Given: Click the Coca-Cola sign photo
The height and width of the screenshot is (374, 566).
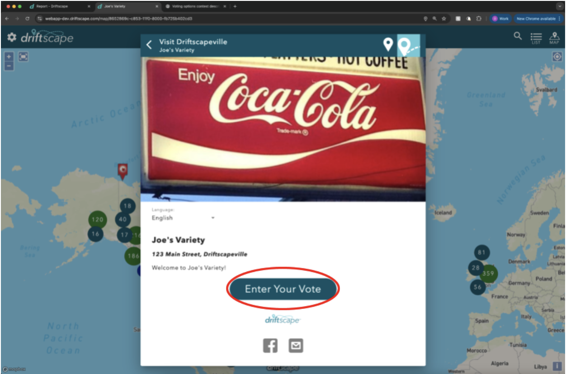Looking at the screenshot, I should pyautogui.click(x=283, y=129).
